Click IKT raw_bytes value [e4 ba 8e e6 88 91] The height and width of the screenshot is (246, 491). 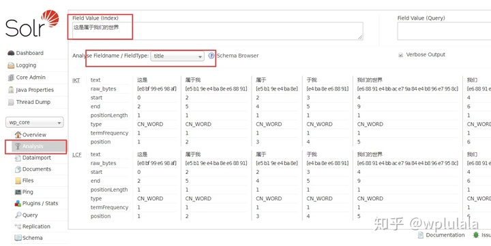[x=327, y=89]
